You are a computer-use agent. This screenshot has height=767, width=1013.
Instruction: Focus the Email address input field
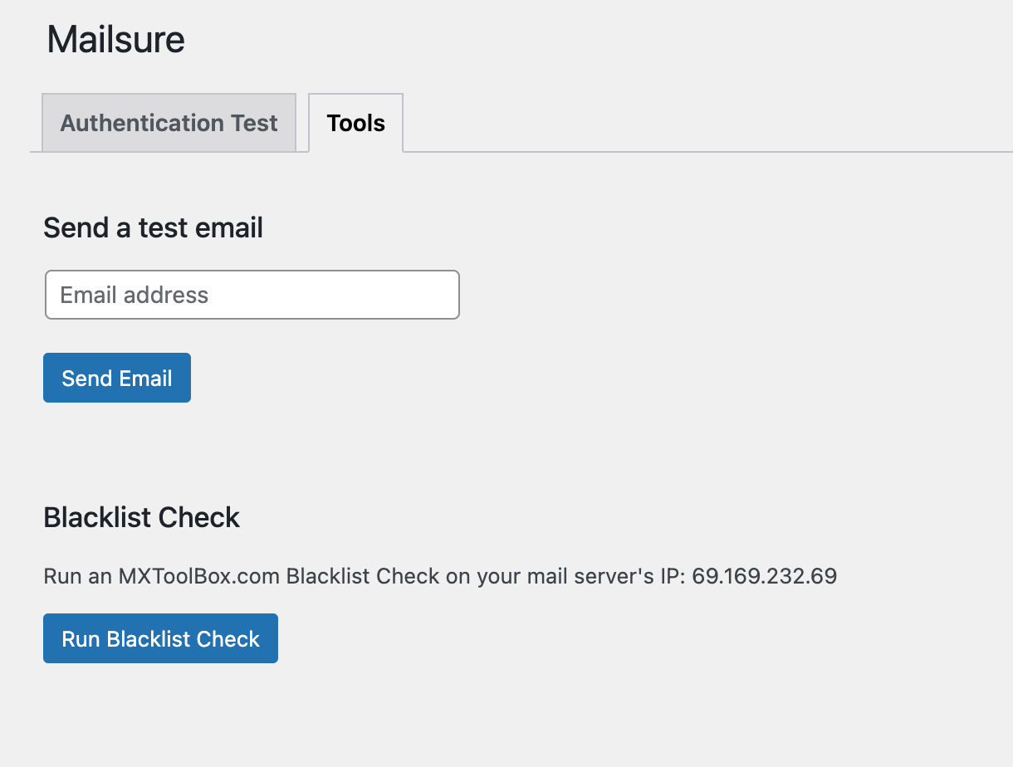tap(252, 295)
